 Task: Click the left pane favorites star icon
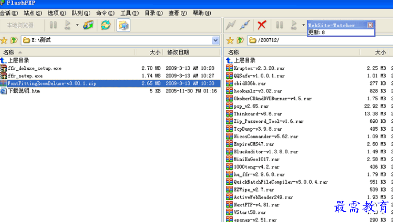[4, 40]
